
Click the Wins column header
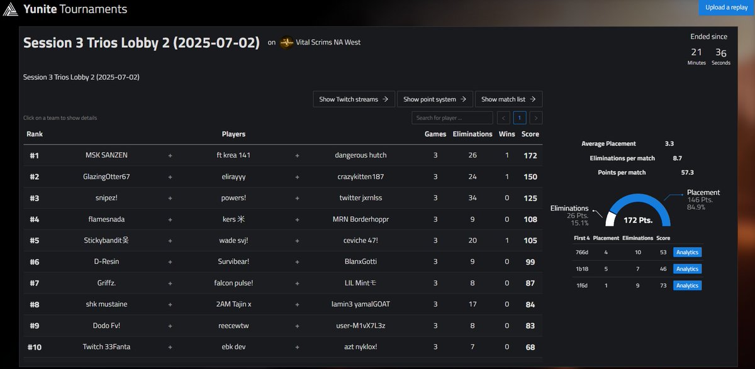(507, 134)
